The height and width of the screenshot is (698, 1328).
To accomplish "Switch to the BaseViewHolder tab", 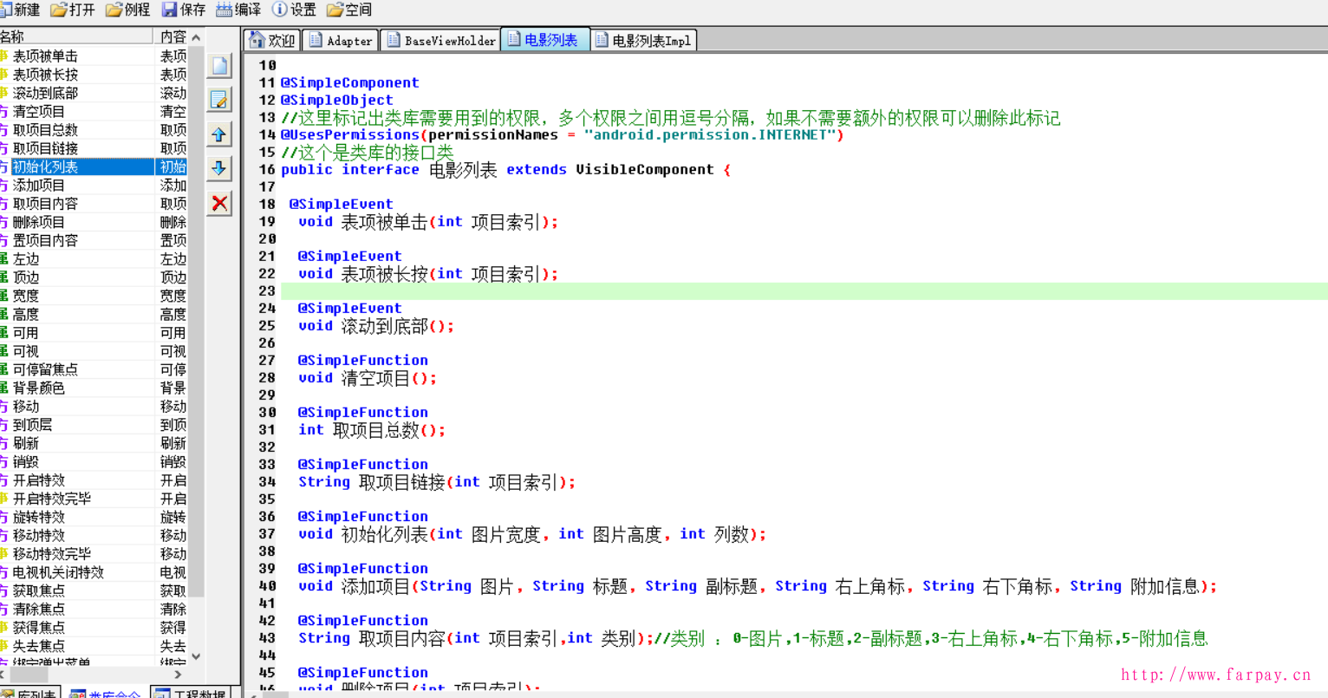I will click(x=442, y=41).
